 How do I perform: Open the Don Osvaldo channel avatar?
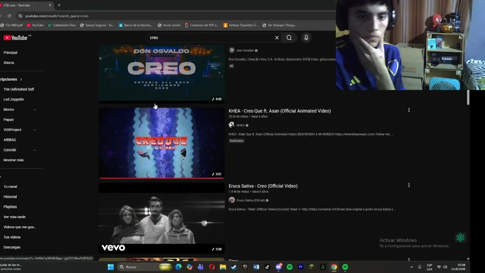232,50
